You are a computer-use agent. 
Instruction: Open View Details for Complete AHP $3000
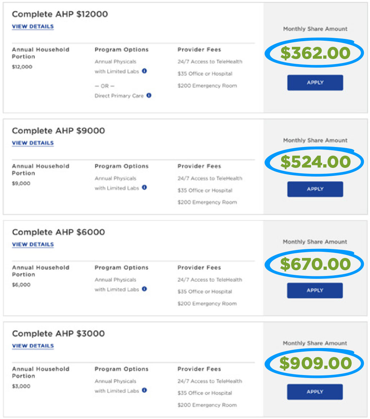(33, 346)
